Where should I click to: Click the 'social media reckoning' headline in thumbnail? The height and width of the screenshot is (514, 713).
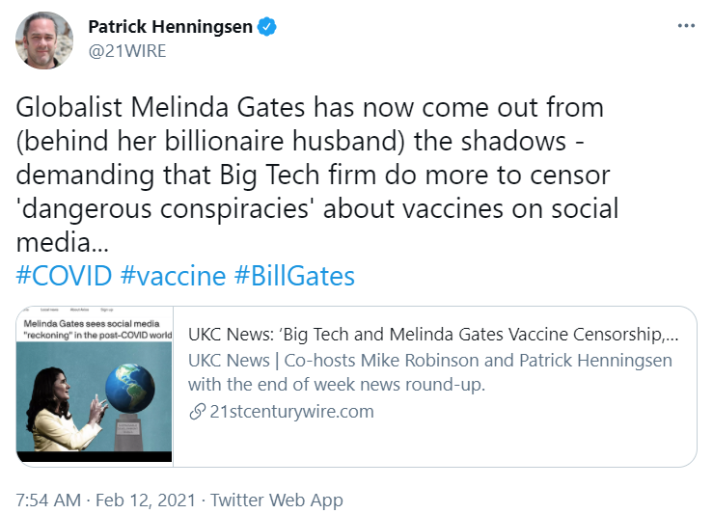pos(97,330)
